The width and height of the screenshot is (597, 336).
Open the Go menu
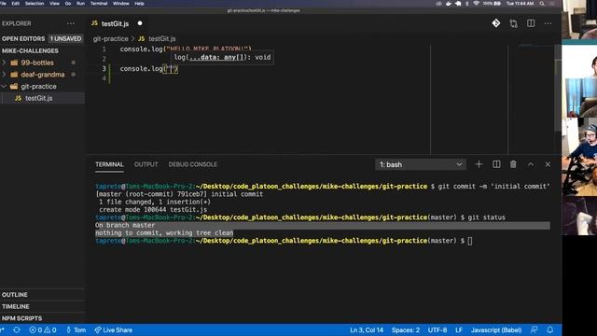pos(68,4)
